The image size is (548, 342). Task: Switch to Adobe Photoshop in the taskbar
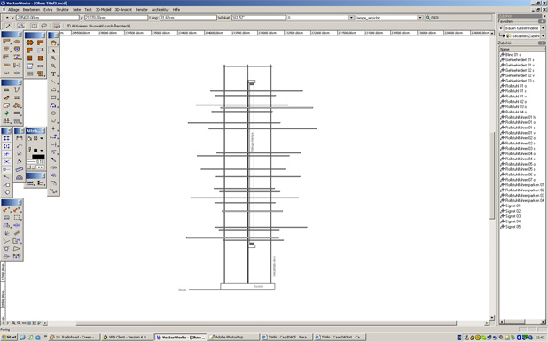pyautogui.click(x=234, y=337)
